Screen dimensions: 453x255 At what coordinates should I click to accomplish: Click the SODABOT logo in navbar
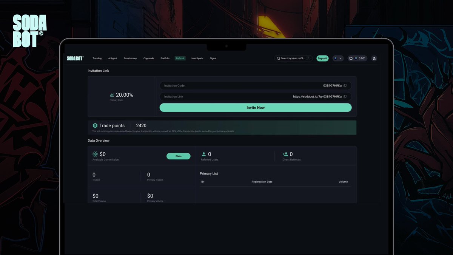pos(75,58)
